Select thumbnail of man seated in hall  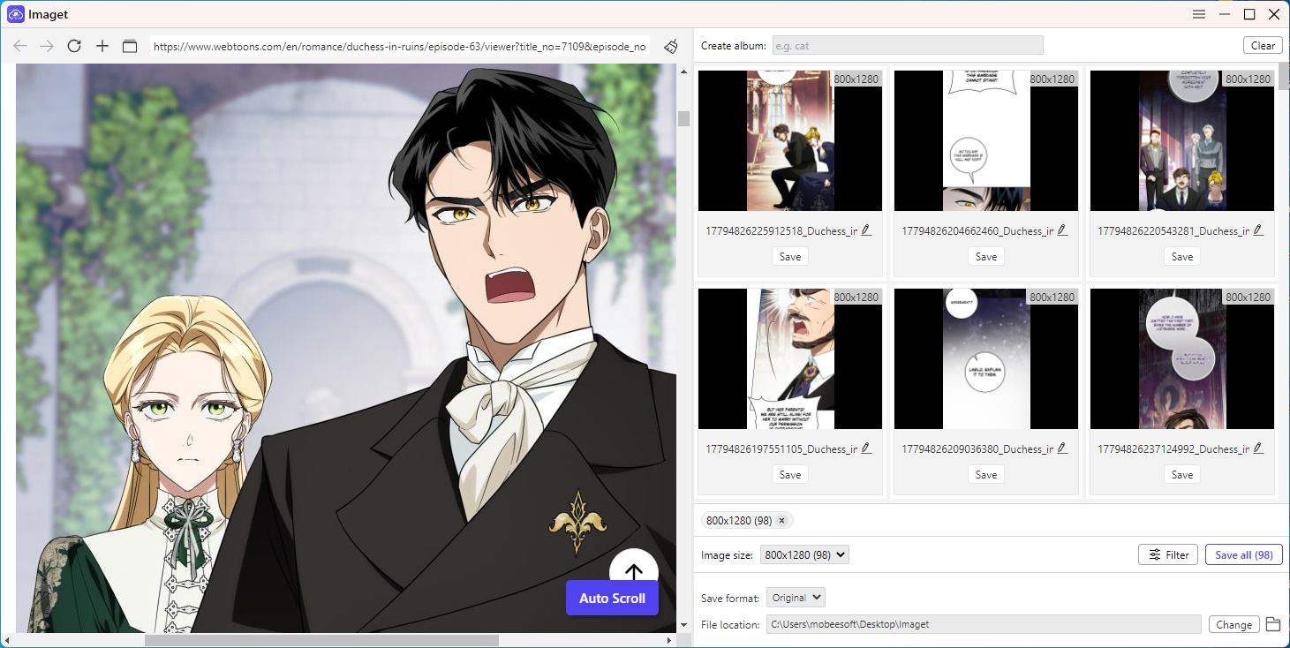pyautogui.click(x=790, y=140)
